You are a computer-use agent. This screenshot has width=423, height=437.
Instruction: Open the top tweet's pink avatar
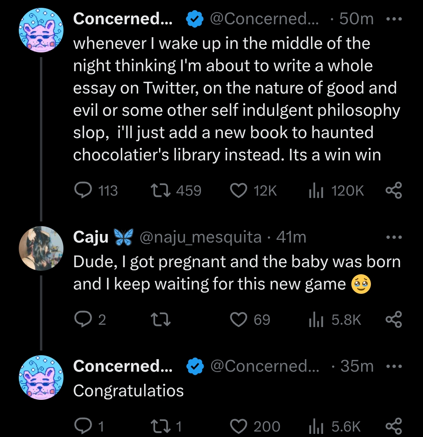[x=41, y=30]
